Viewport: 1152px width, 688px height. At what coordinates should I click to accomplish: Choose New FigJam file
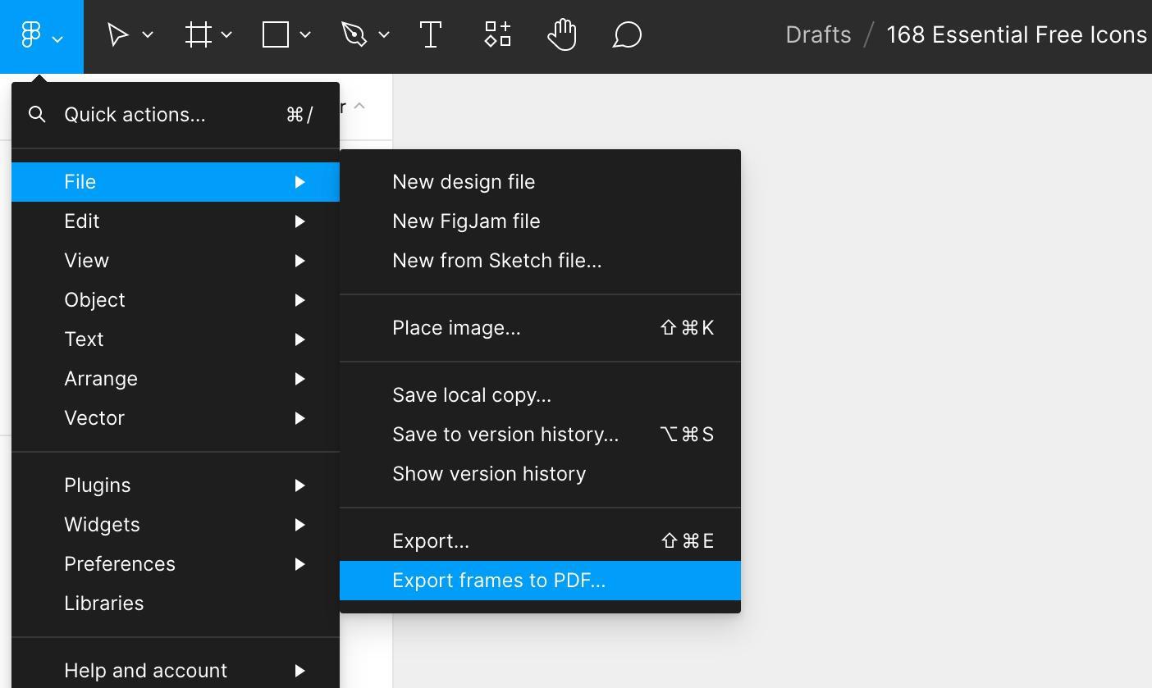click(540, 221)
